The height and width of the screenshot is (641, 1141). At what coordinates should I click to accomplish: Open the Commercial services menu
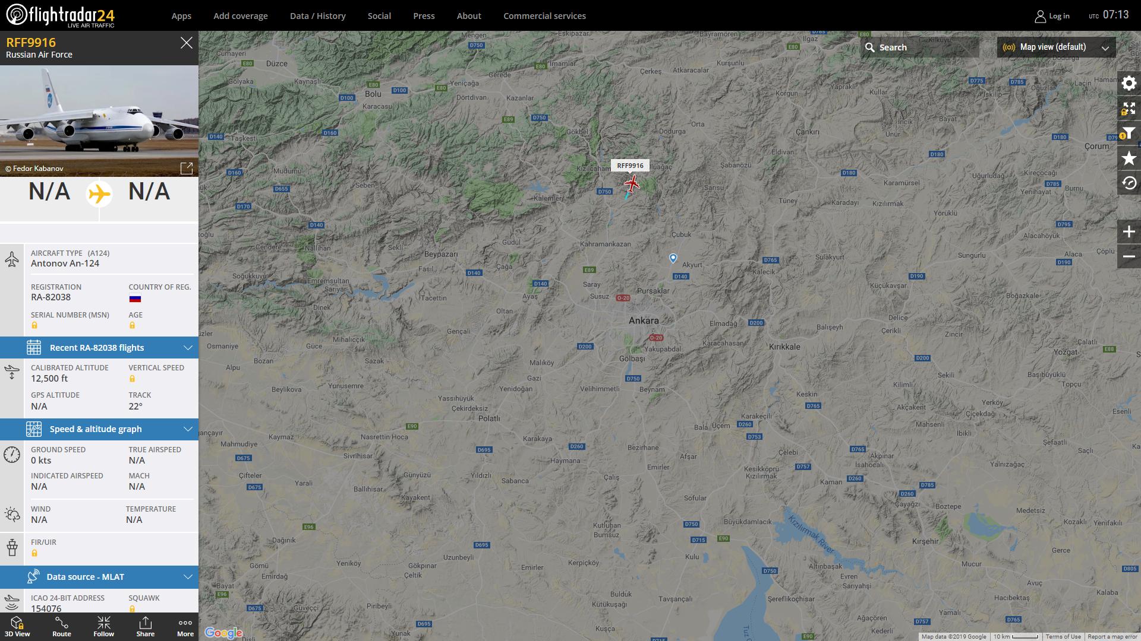point(544,16)
